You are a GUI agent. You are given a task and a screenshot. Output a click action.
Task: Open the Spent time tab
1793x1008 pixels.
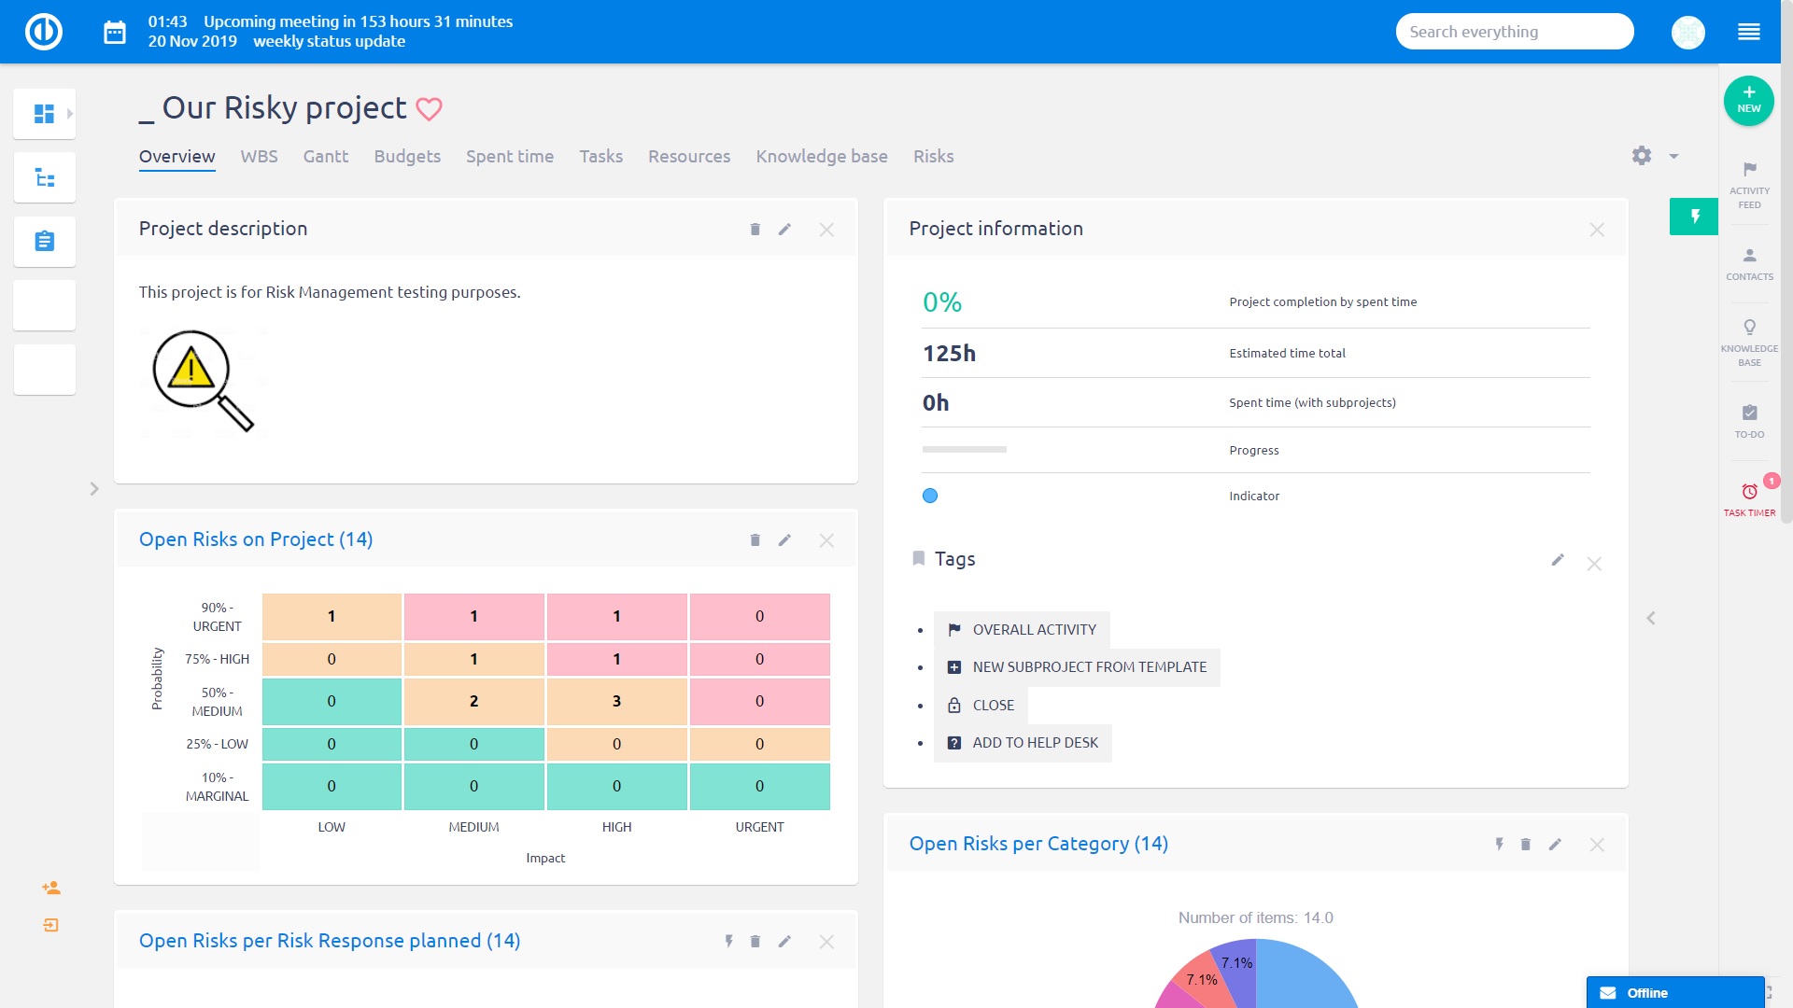[x=510, y=157]
